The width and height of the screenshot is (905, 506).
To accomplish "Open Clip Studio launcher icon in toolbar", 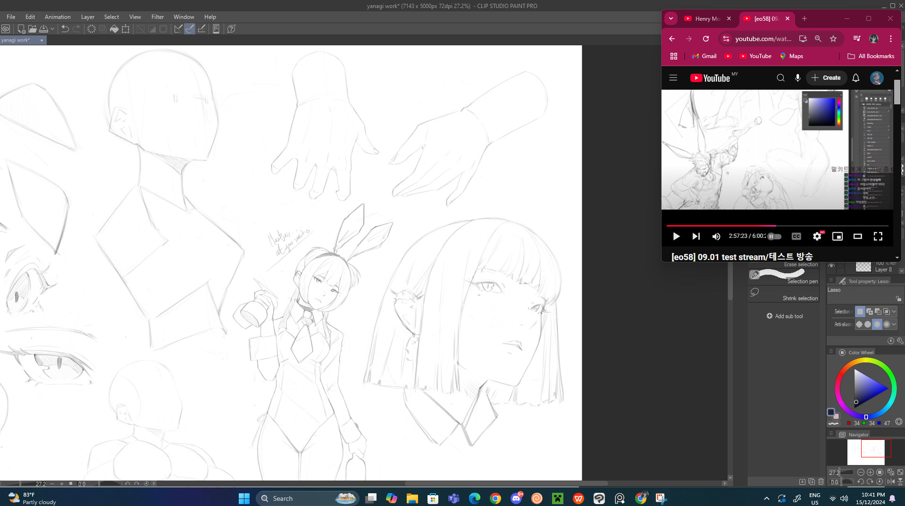I will (6, 29).
